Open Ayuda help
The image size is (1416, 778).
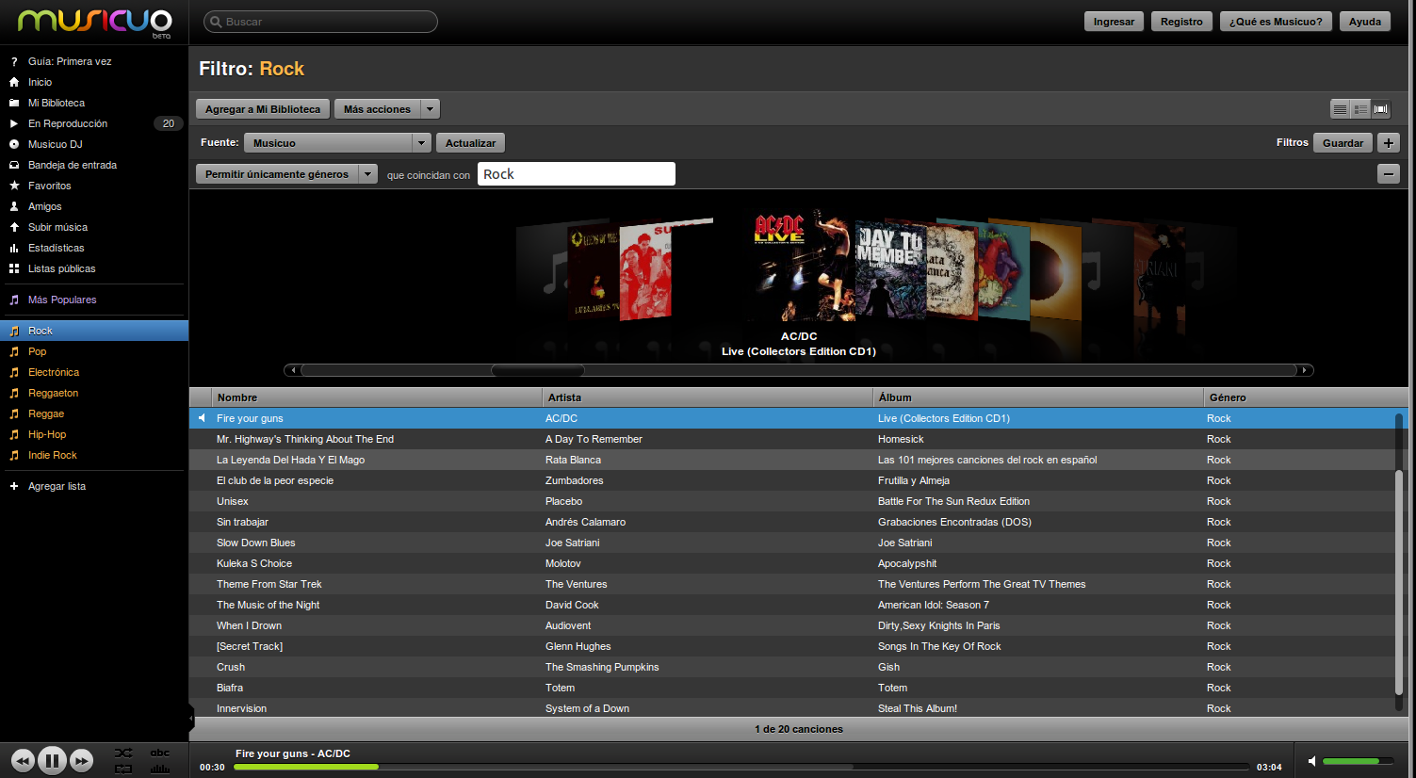(x=1364, y=22)
